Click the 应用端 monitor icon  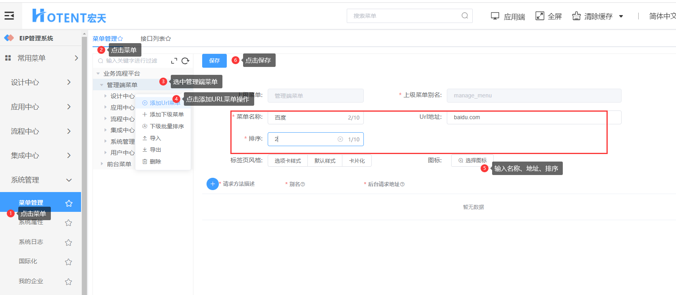[495, 16]
